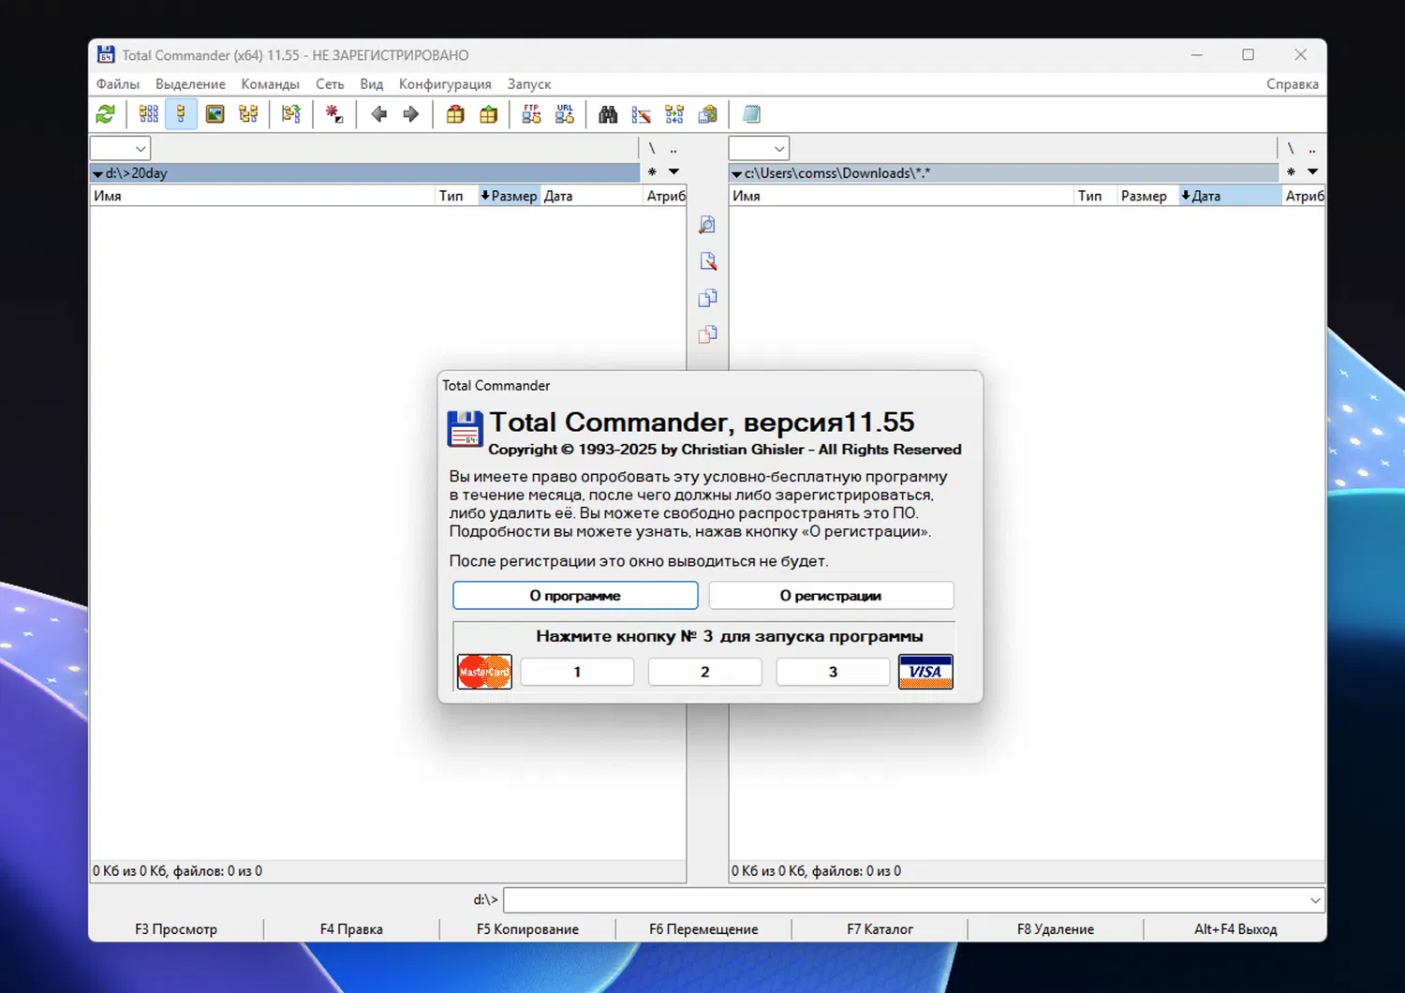Image resolution: width=1405 pixels, height=993 pixels.
Task: Click the F8 Удаление button
Action: (x=1056, y=929)
